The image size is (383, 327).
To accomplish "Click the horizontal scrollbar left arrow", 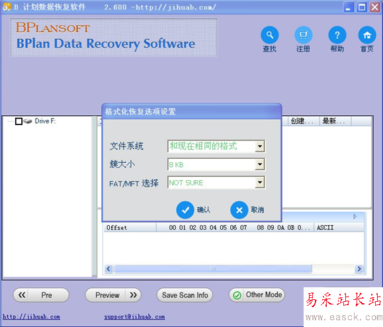I will 108,269.
